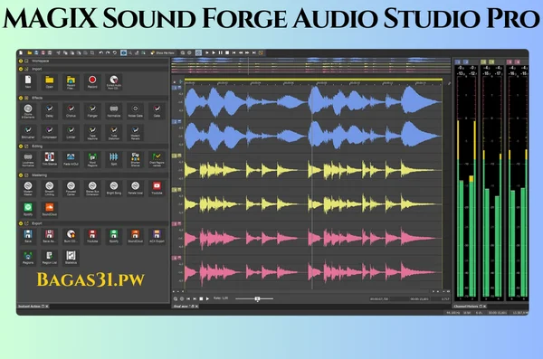The image size is (543, 359).
Task: Click the Pause button in top toolbar
Action: 220,53
